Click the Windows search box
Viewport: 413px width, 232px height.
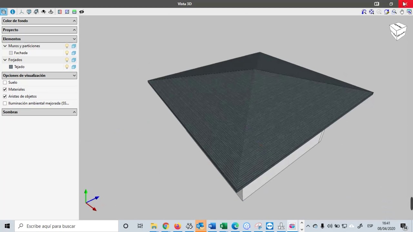pos(66,226)
